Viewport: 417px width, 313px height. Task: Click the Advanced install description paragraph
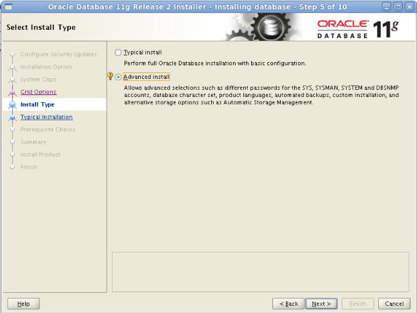pos(261,95)
